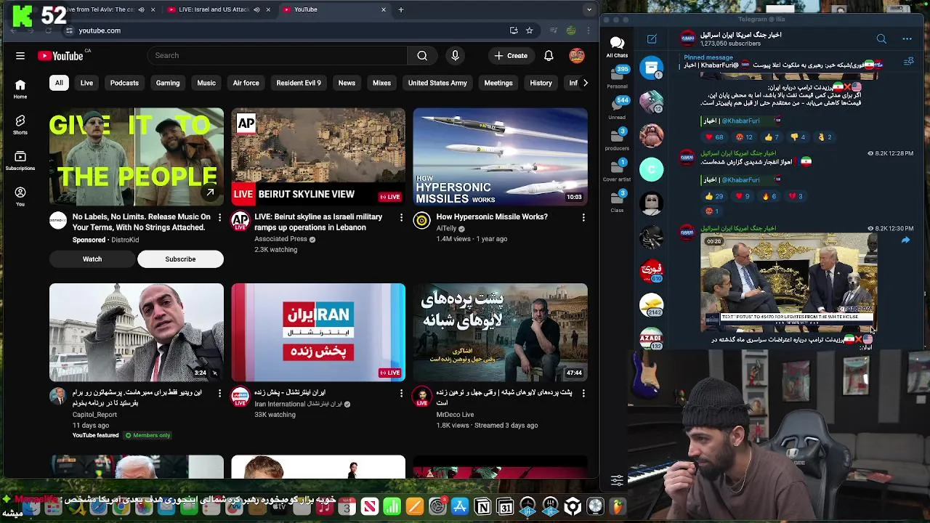Select the Resident Evil 9 filter chip

(299, 83)
